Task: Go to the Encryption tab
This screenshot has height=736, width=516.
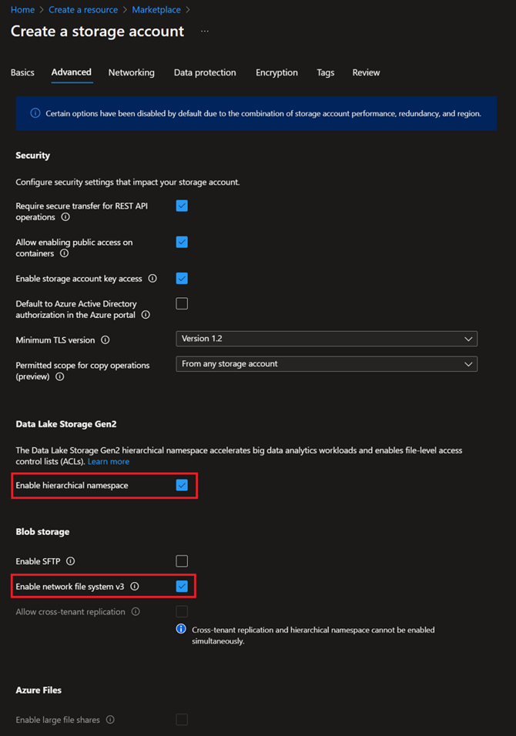Action: pos(276,72)
